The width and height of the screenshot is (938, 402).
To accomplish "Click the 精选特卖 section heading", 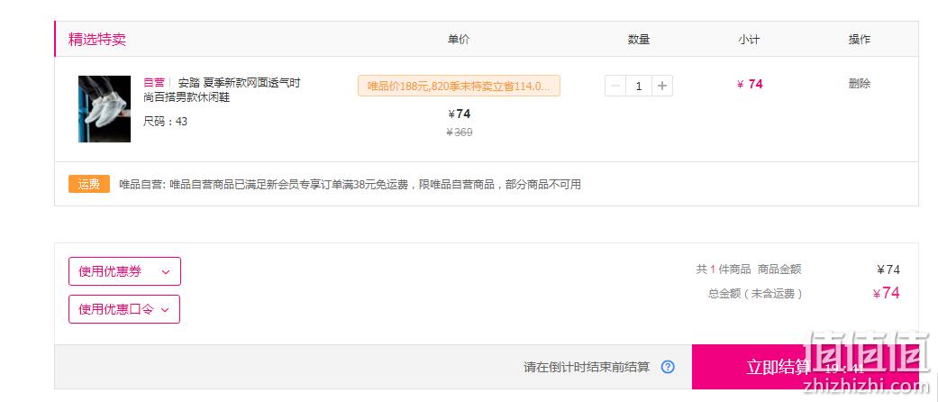I will click(x=97, y=40).
